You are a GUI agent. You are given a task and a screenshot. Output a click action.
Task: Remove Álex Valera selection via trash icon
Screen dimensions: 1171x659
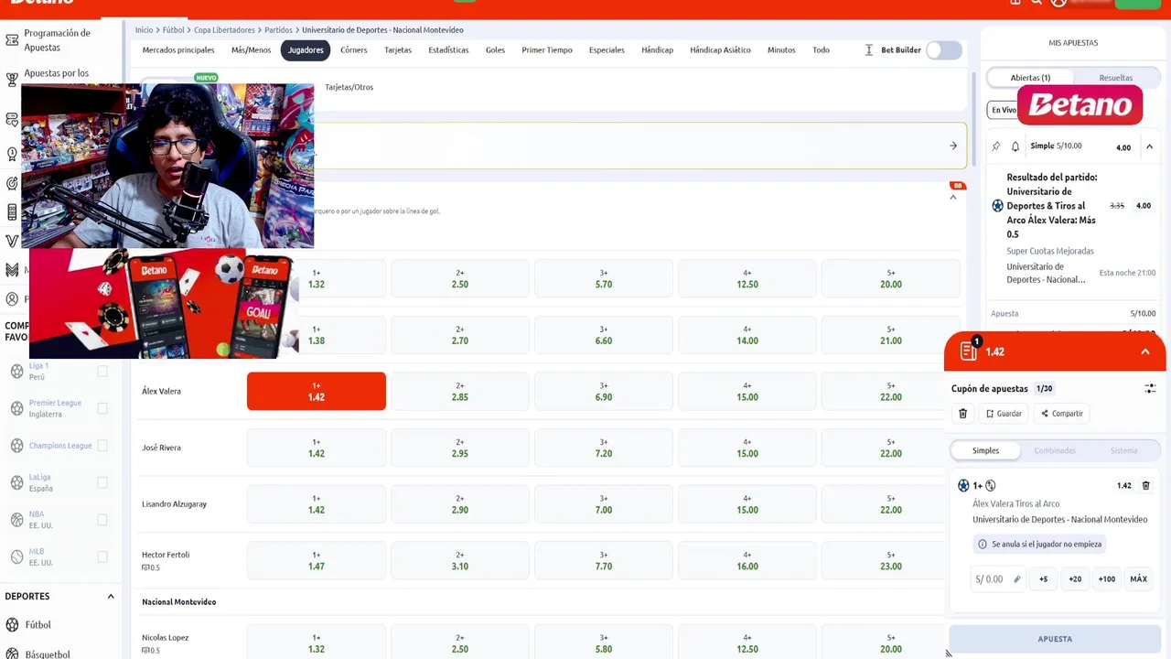1145,486
